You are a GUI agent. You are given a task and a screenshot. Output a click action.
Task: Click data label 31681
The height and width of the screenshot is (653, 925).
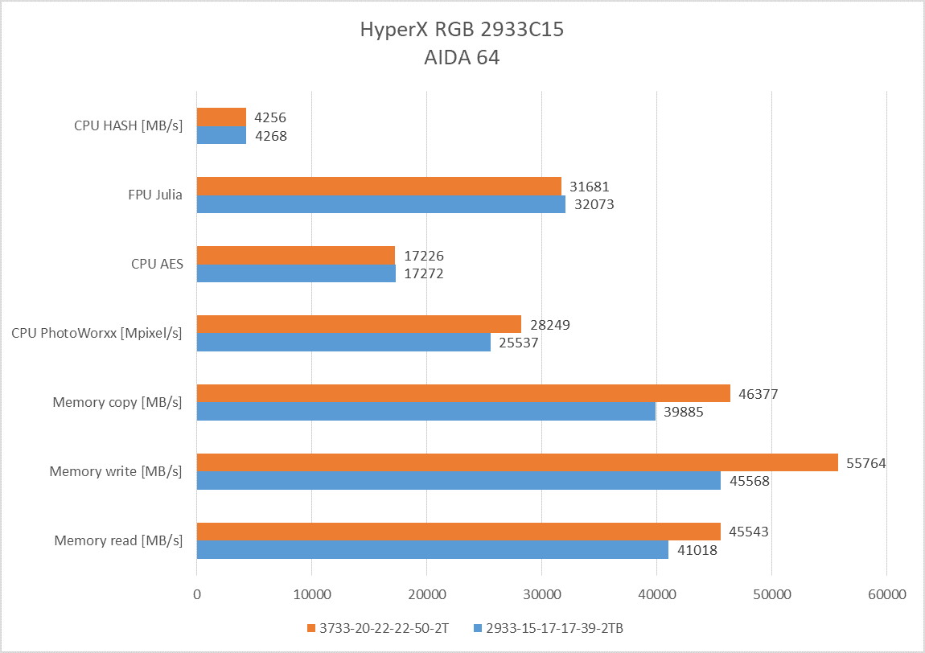[x=589, y=187]
